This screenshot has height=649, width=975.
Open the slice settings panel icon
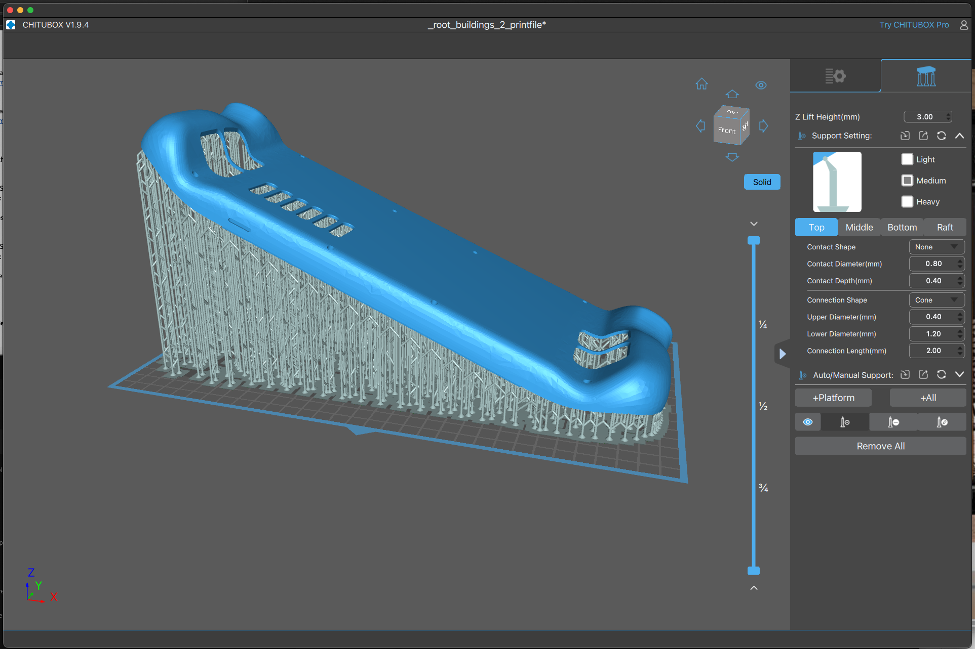pyautogui.click(x=835, y=76)
